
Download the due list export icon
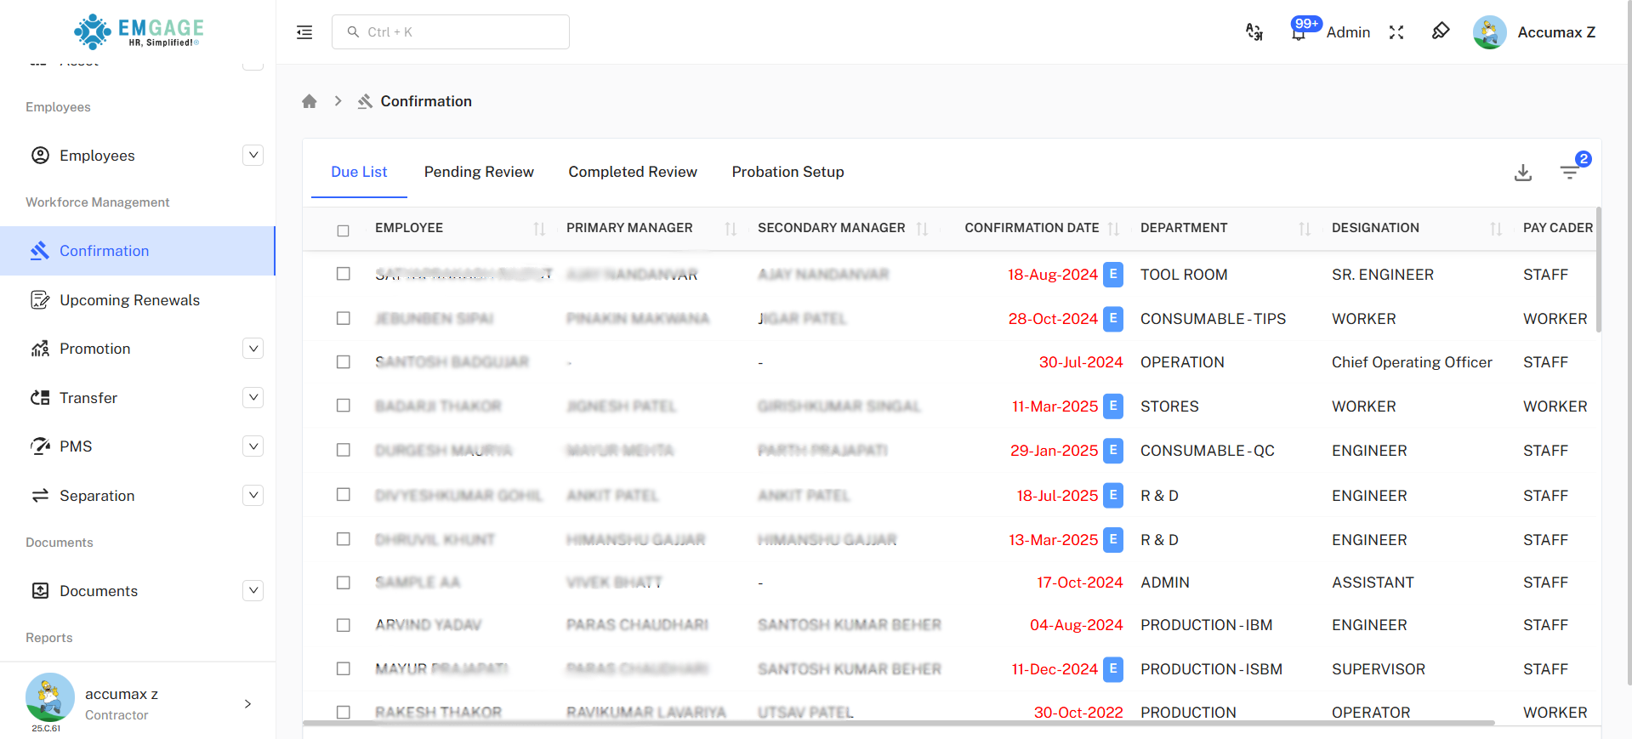click(x=1522, y=173)
